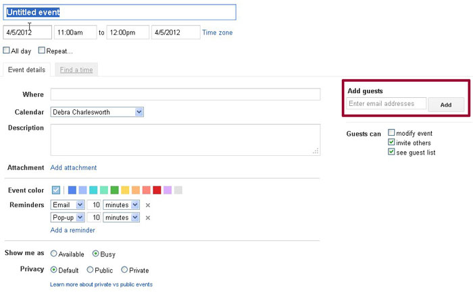Viewport: 473px width, 299px height.
Task: Allow guests to modify event
Action: [x=391, y=132]
